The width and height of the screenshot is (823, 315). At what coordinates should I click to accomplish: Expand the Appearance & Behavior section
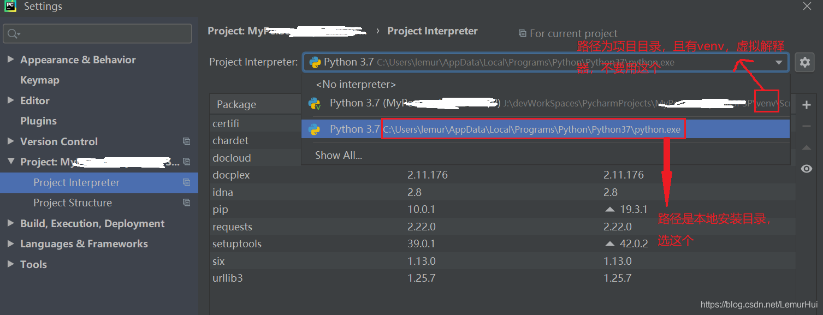tap(9, 59)
